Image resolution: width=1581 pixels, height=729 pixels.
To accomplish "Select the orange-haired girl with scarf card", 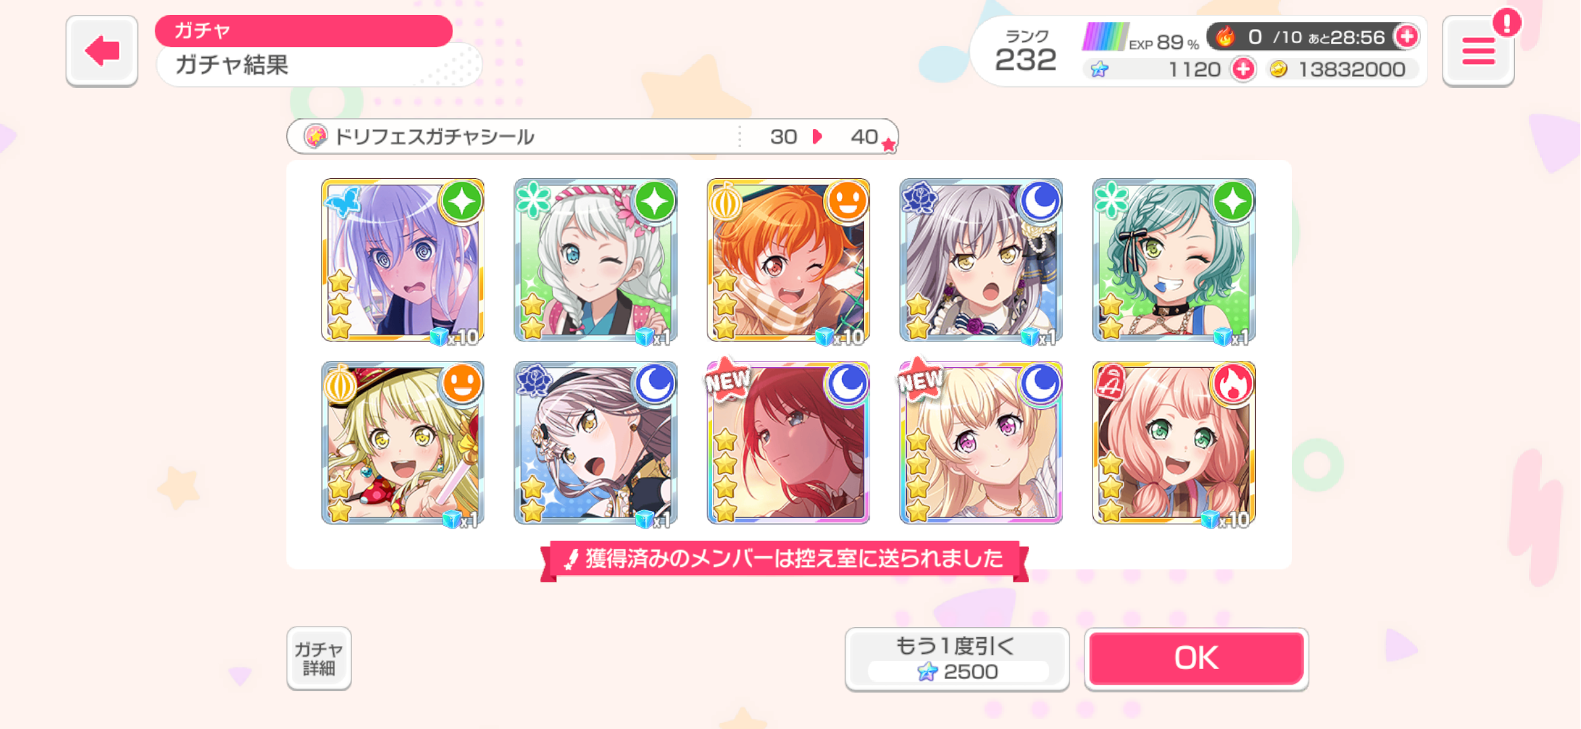I will 788,261.
